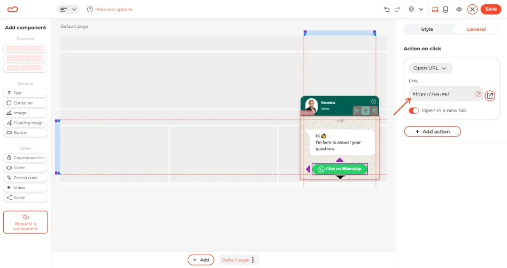Open link in external window icon

pos(490,96)
